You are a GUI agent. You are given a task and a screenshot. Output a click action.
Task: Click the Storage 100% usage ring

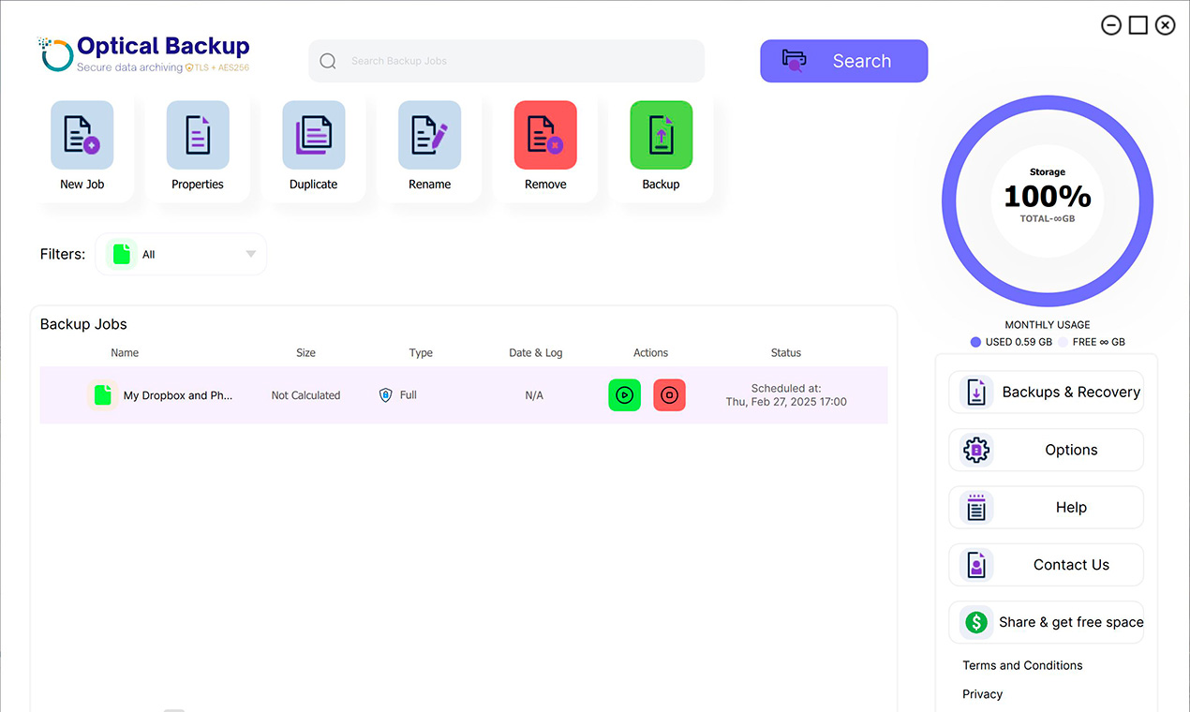click(1048, 200)
